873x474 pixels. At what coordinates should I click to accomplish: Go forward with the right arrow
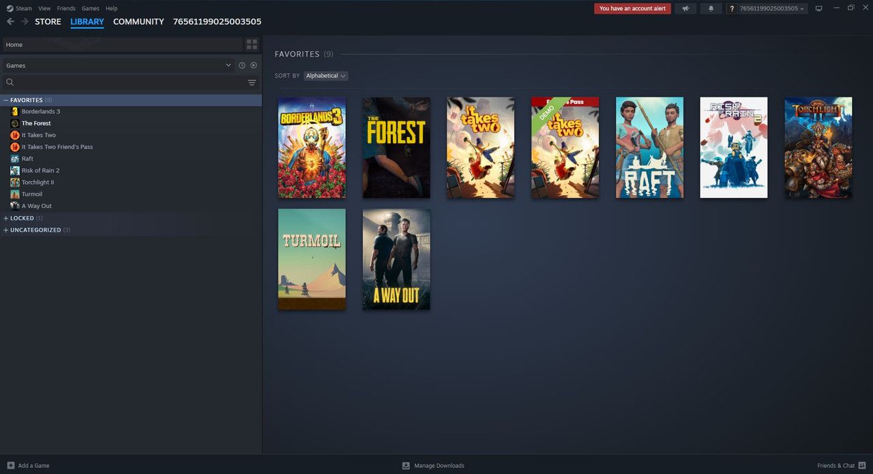25,22
